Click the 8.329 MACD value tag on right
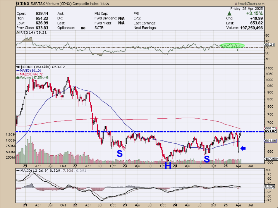Viewport: 278px width, 208px height. click(270, 186)
